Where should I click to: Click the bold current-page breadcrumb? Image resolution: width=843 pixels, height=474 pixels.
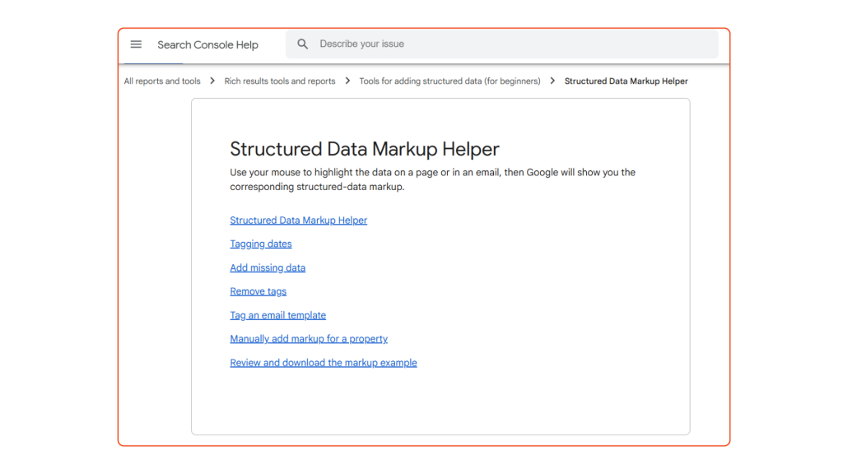(626, 81)
